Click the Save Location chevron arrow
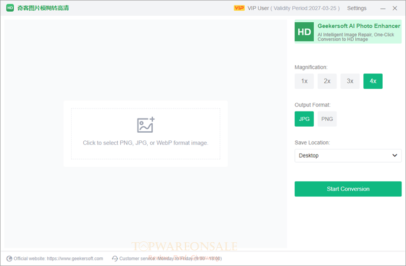 click(x=395, y=156)
